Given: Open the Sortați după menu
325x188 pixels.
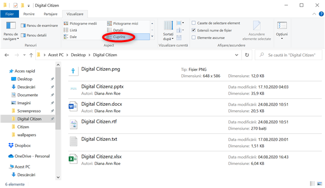Looking at the screenshot, I should [168, 31].
